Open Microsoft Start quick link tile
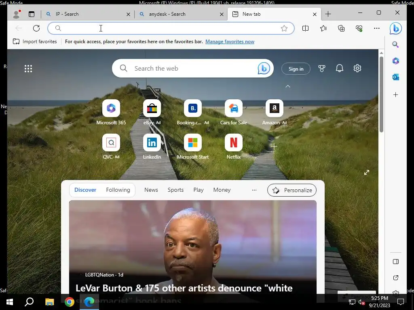 point(193,142)
